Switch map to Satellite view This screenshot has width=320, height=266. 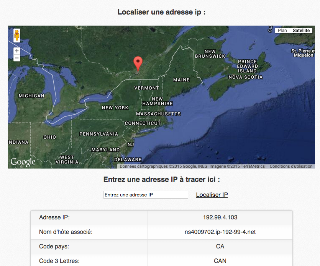[301, 31]
